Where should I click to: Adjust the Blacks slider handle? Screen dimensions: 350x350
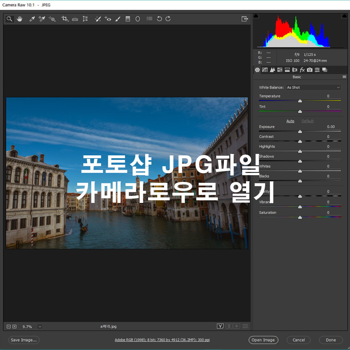tap(300, 181)
